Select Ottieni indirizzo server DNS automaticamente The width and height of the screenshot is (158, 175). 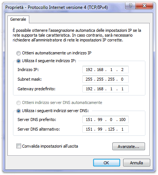pos(19,103)
